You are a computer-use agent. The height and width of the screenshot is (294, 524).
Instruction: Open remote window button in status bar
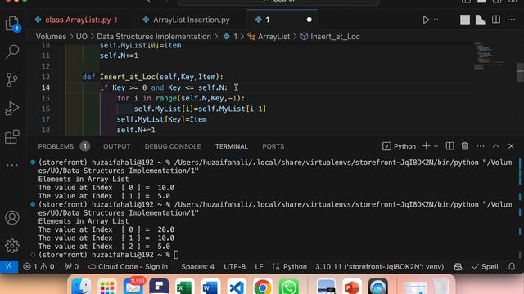(x=9, y=267)
